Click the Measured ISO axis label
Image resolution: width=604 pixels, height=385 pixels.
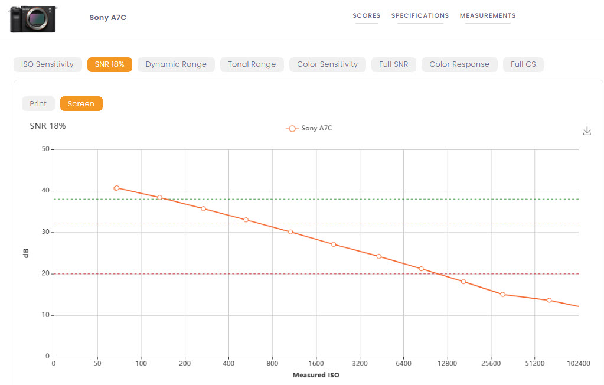pos(316,375)
